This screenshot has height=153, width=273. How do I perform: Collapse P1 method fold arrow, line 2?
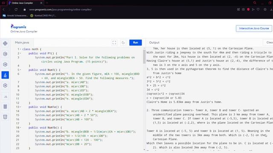coord(20,54)
